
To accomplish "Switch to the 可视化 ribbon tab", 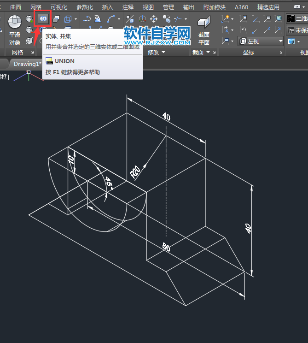I will [59, 7].
